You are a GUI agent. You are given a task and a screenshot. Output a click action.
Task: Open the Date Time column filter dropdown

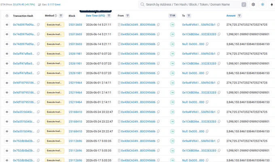click(x=109, y=16)
